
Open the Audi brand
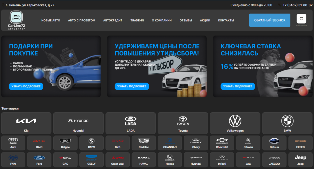[x=13, y=143]
